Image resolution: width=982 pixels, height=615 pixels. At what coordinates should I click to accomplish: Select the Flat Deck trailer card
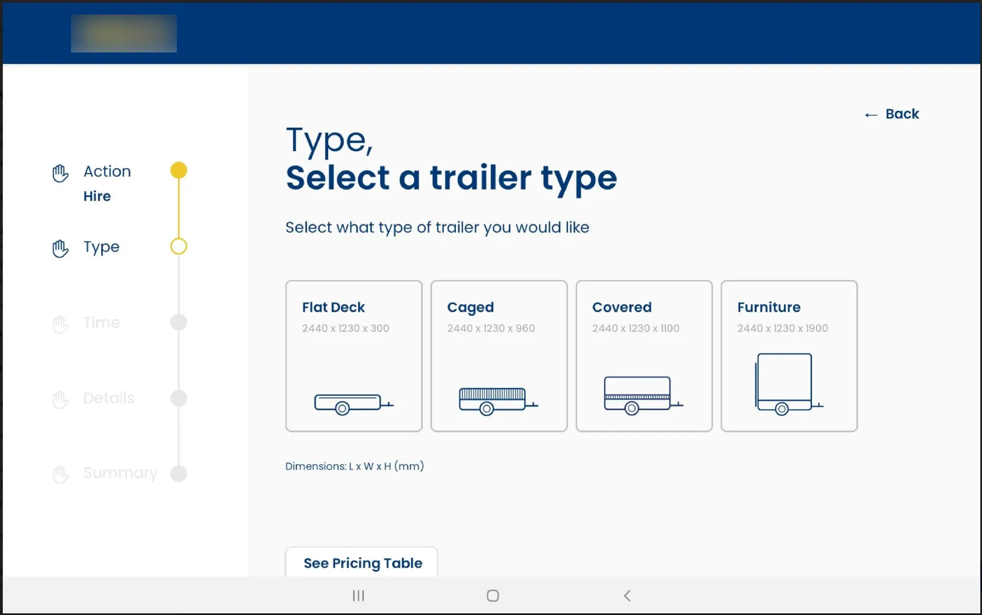[354, 356]
